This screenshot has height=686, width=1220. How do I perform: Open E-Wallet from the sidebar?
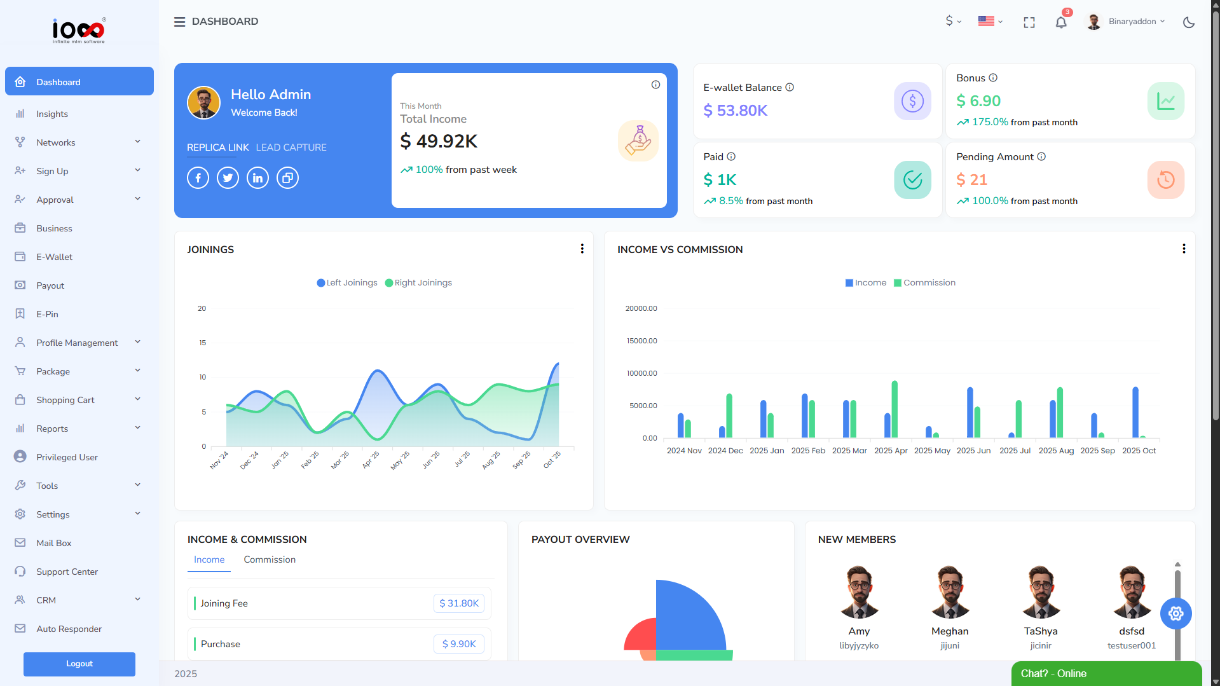pos(54,257)
